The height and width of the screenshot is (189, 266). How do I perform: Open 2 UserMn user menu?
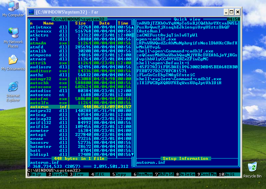[58, 174]
